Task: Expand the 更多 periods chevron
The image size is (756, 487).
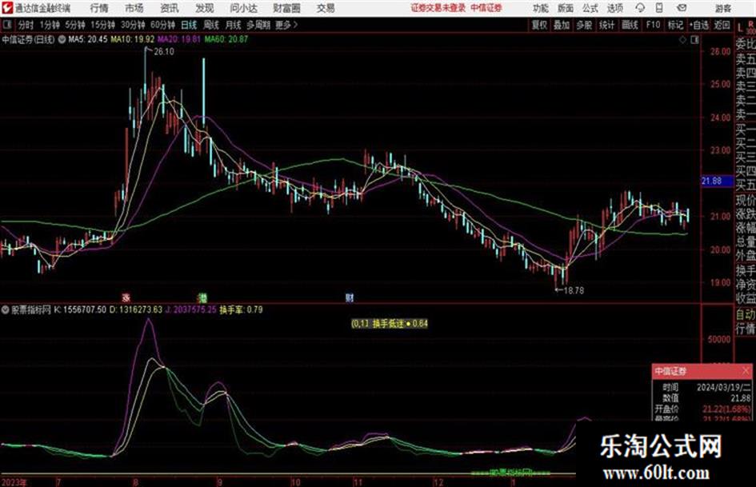Action: (x=286, y=25)
